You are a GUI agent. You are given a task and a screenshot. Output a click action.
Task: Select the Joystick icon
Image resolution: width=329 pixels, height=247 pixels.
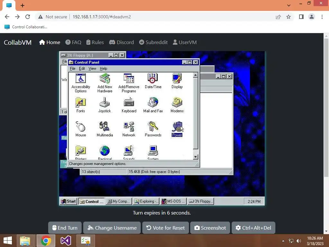(105, 105)
